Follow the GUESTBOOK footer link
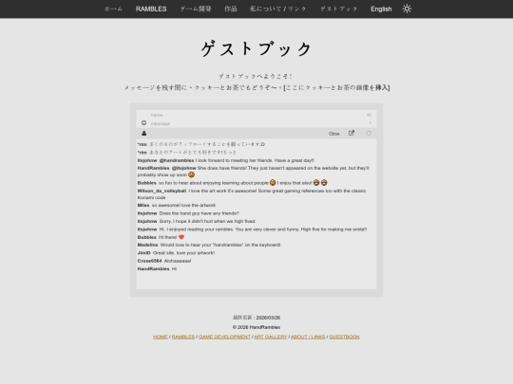 pyautogui.click(x=344, y=337)
